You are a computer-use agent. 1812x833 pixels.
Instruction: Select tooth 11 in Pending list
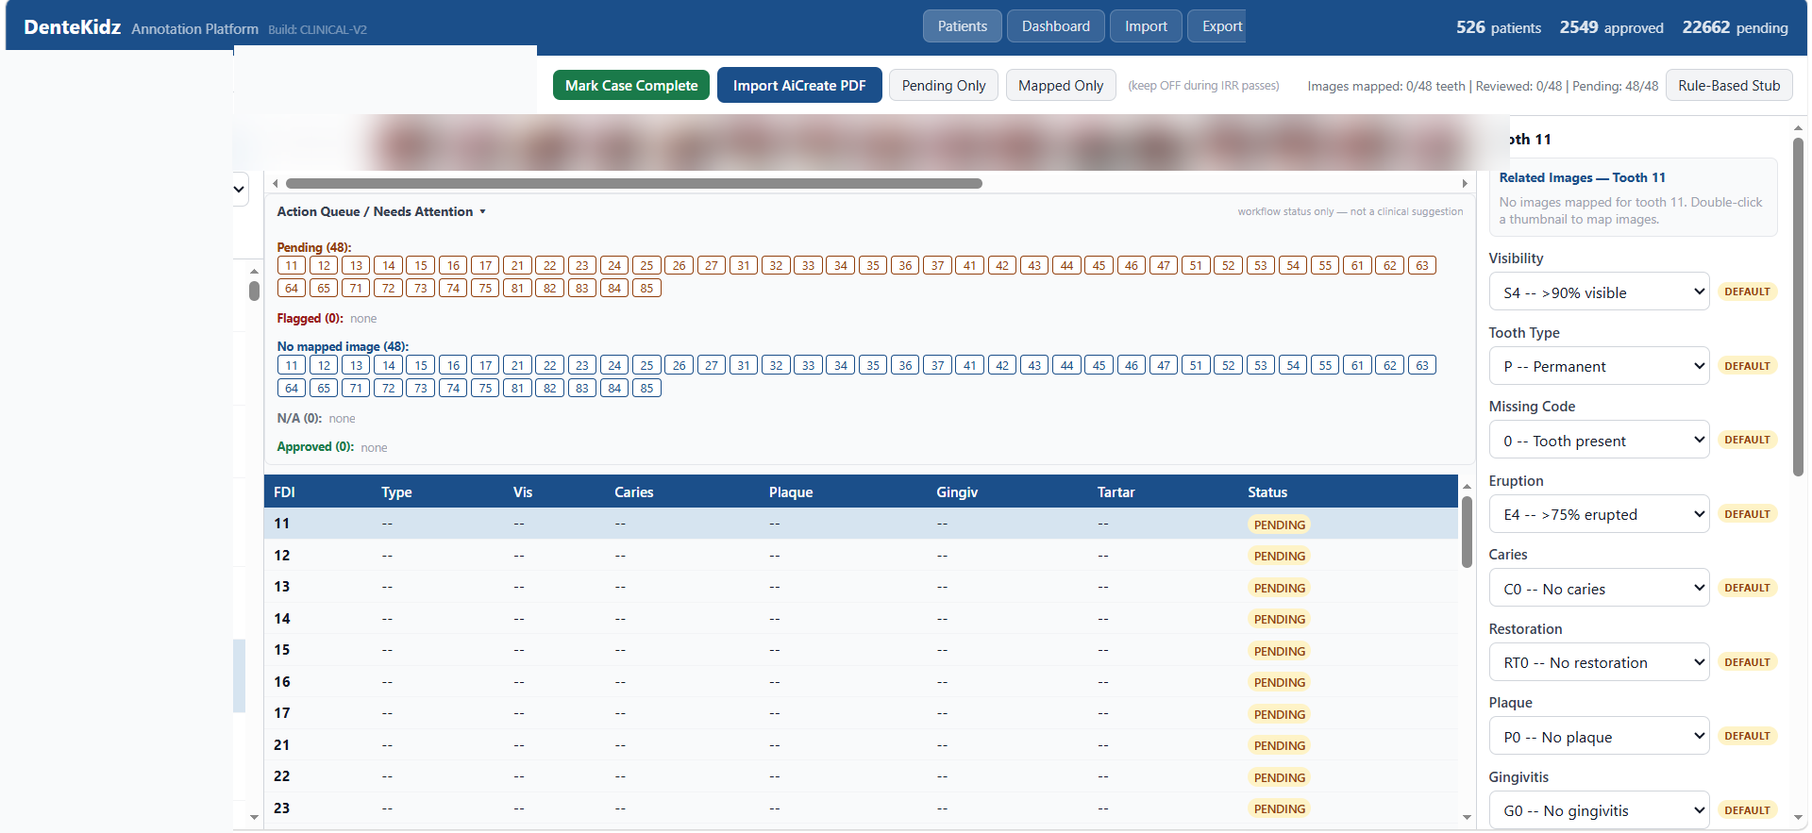point(292,265)
